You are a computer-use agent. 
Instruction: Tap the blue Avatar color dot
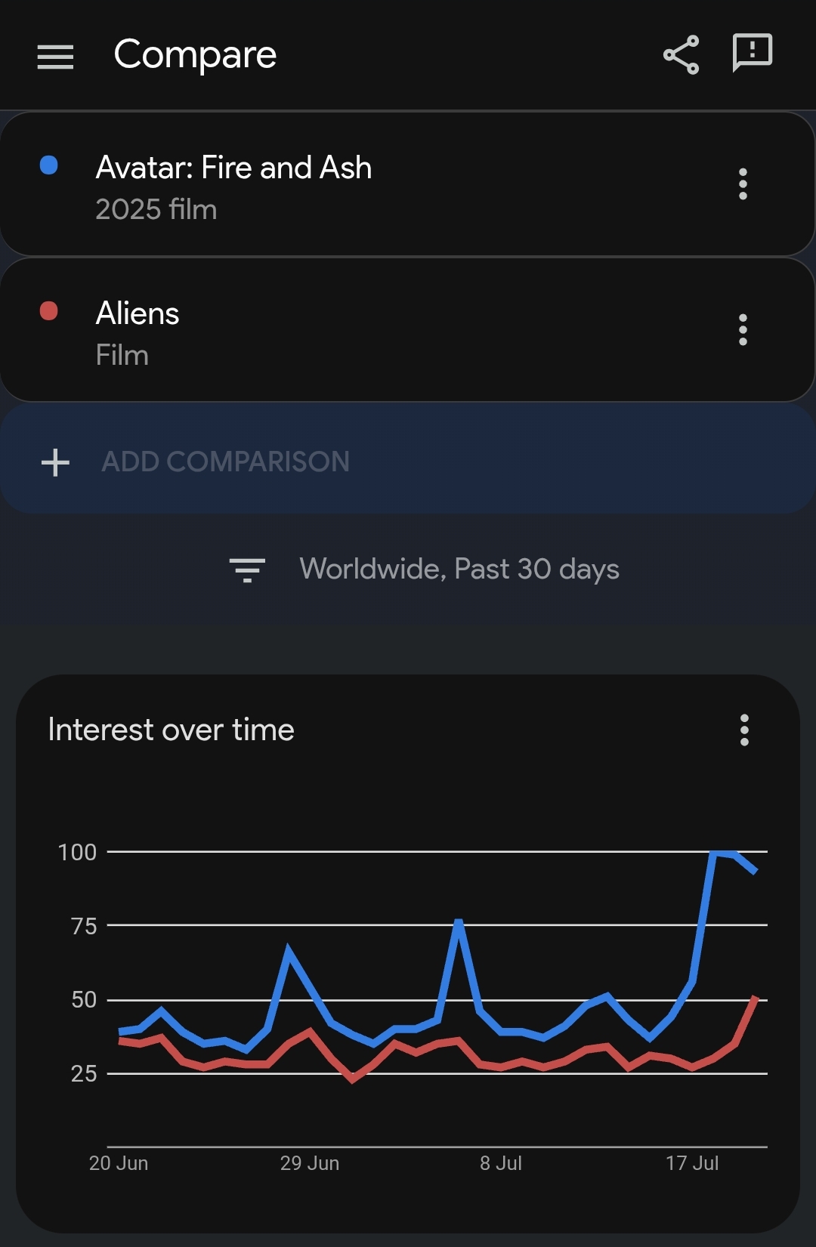click(x=49, y=165)
